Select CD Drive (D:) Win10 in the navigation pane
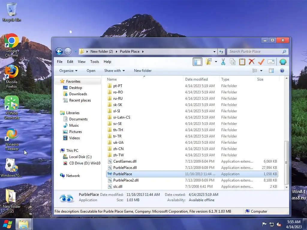Viewport: 307px width, 230px height. (85, 163)
